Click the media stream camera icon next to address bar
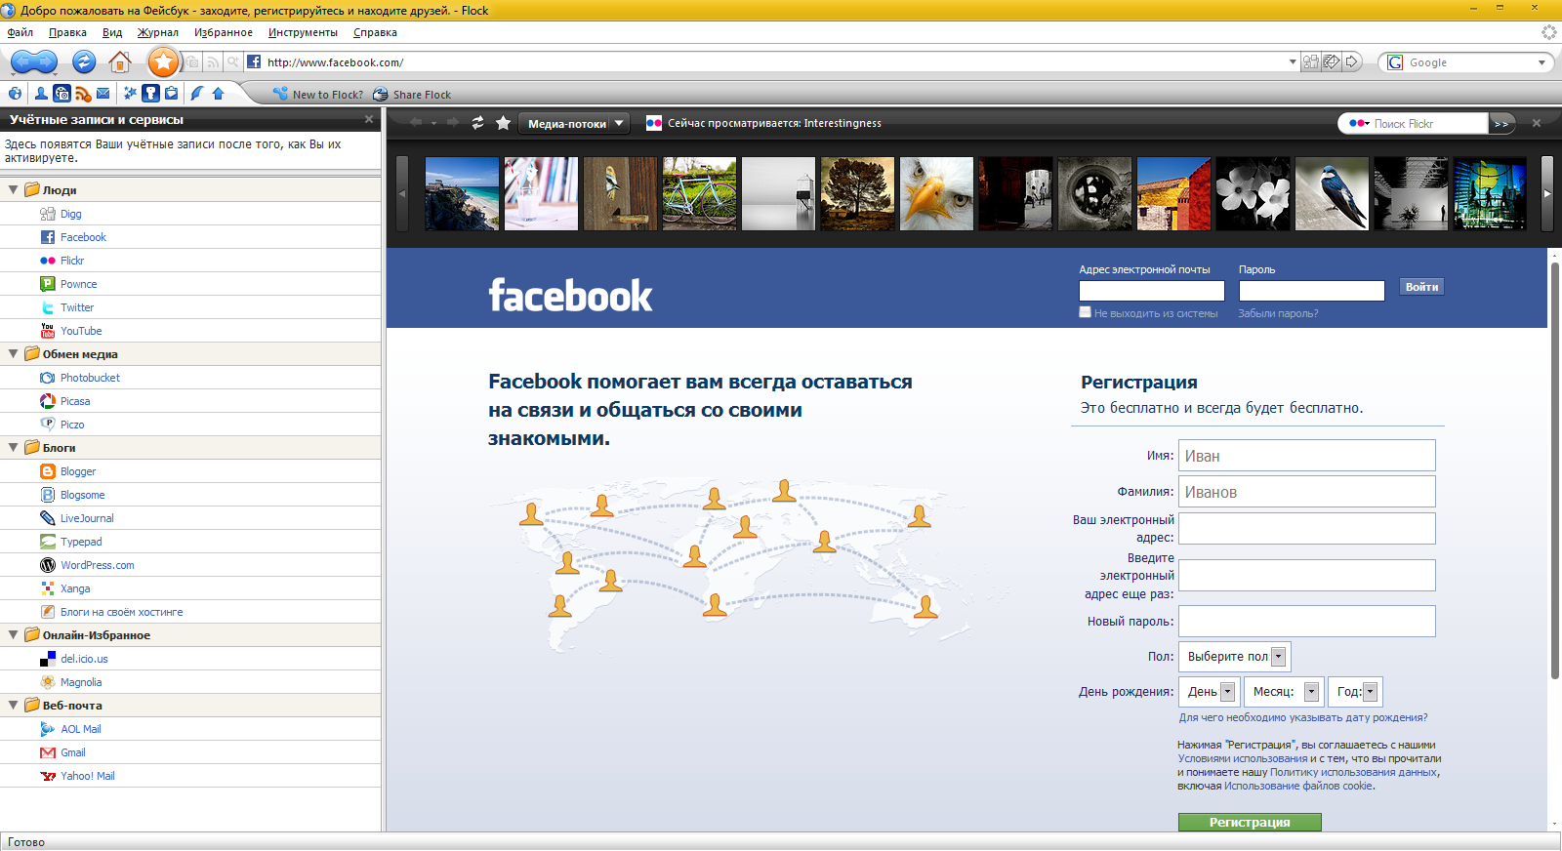Screen dimensions: 1562x851 click(192, 62)
